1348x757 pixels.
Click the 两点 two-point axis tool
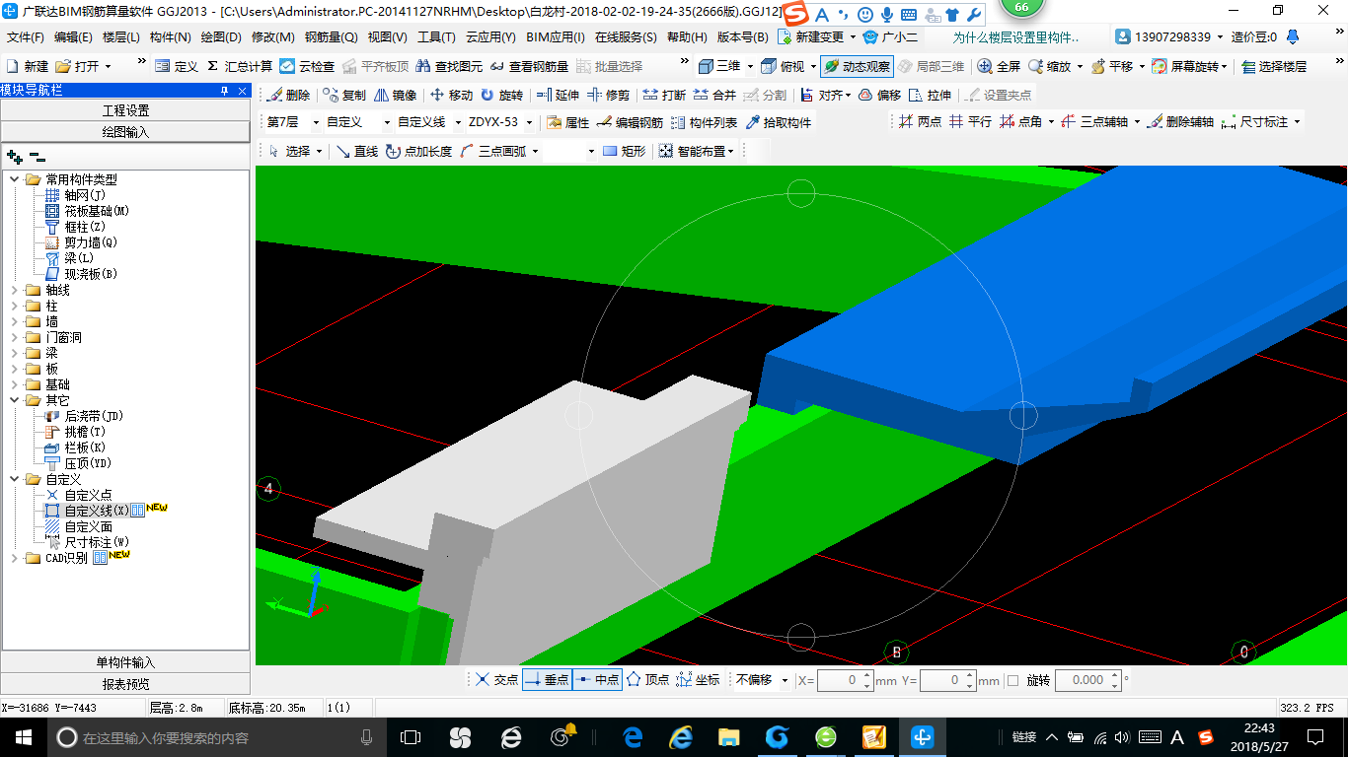920,122
